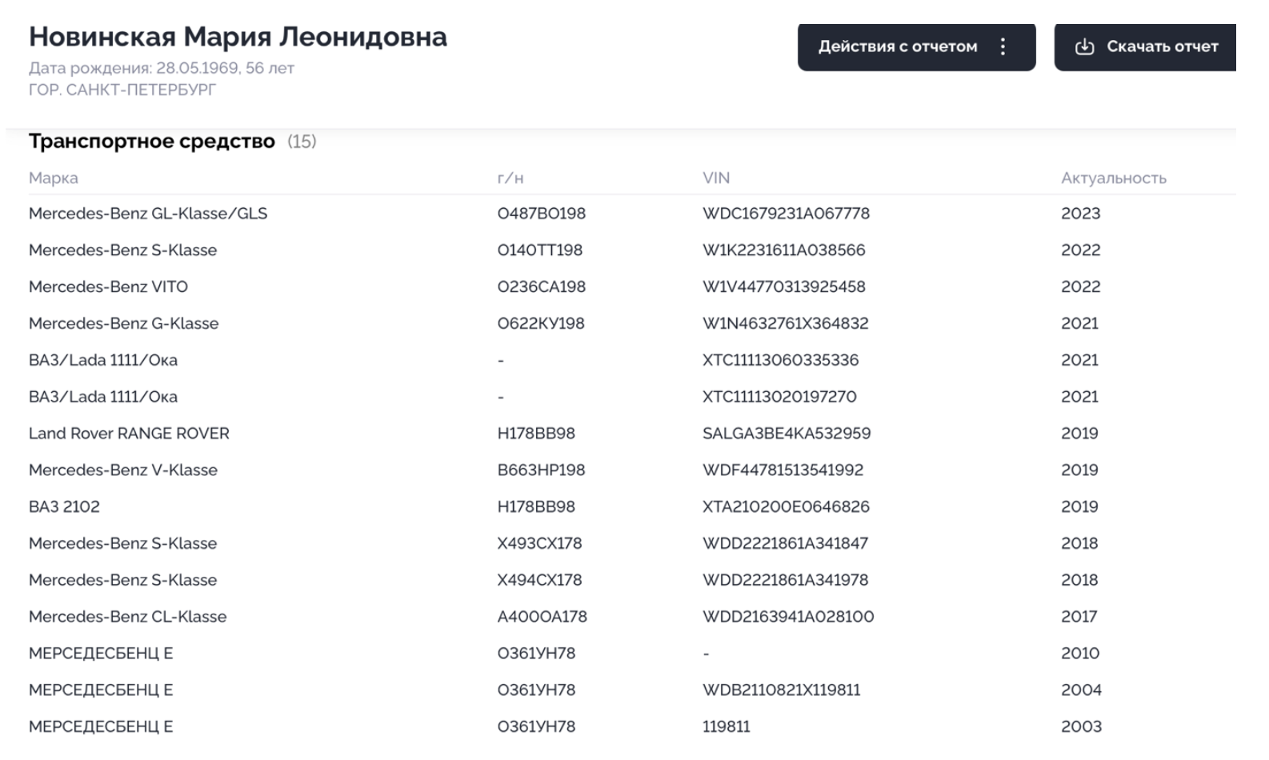Click the year '2010'
1269x760 pixels.
[x=1080, y=654]
